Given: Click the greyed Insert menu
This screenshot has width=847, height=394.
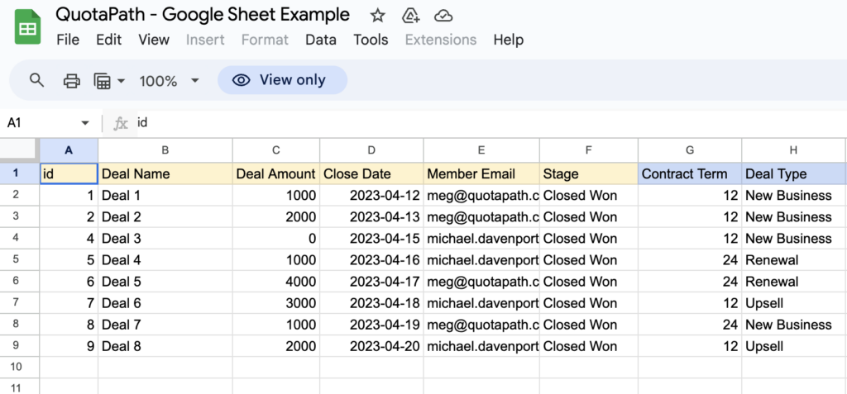Looking at the screenshot, I should (x=205, y=40).
